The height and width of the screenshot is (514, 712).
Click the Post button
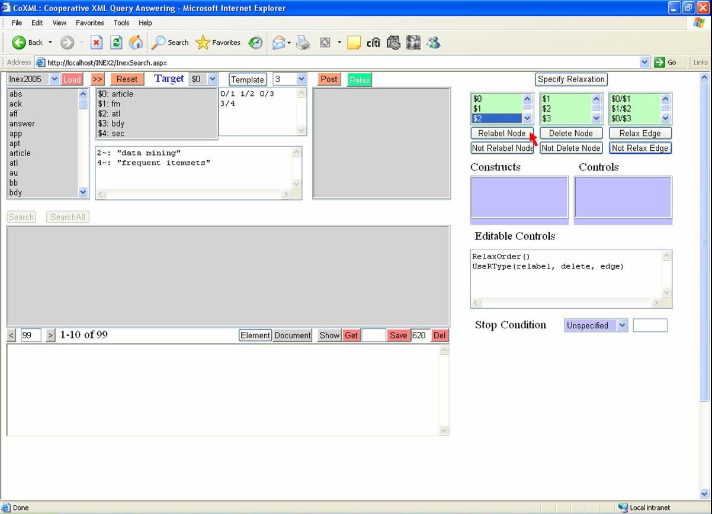pyautogui.click(x=329, y=79)
